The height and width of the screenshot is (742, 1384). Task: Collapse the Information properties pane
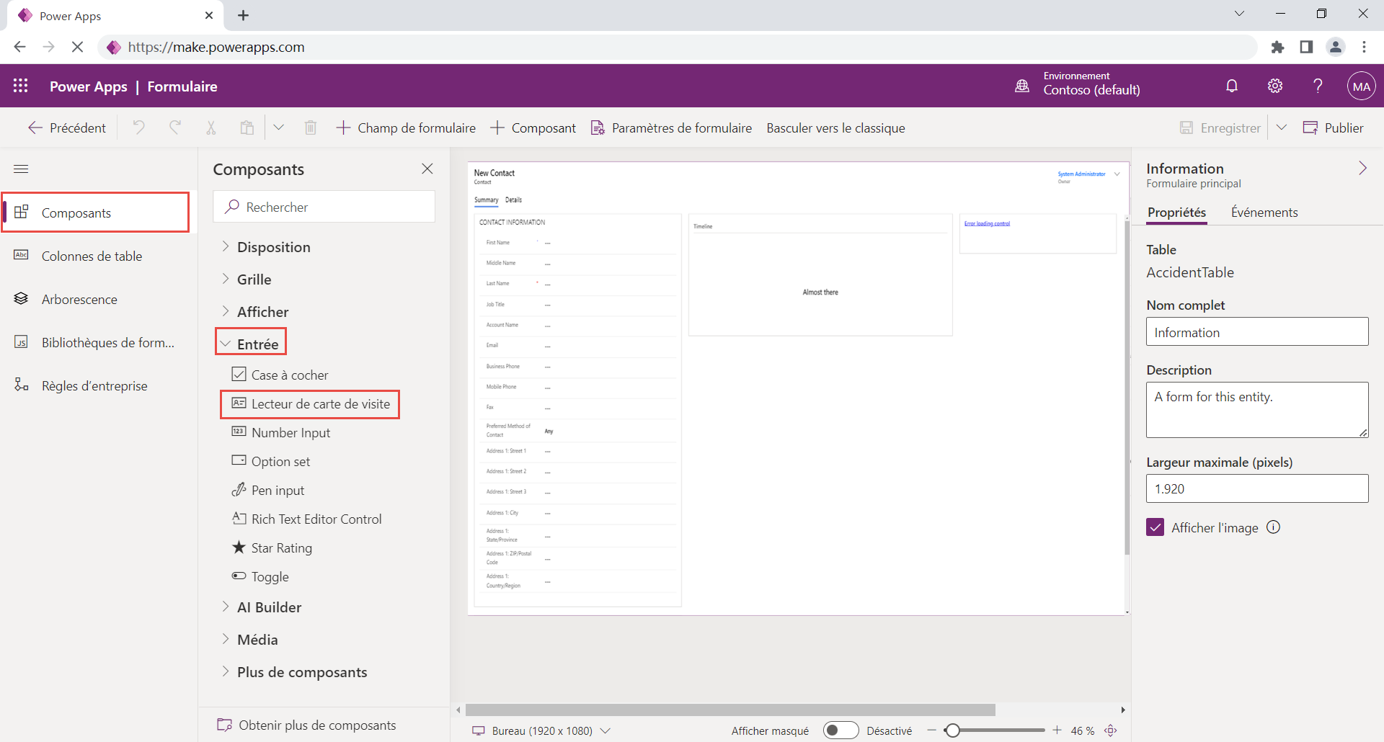pyautogui.click(x=1362, y=169)
